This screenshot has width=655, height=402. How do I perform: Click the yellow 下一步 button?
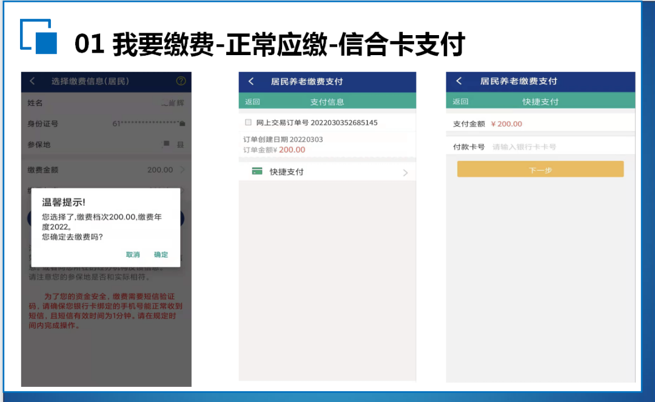pos(540,170)
